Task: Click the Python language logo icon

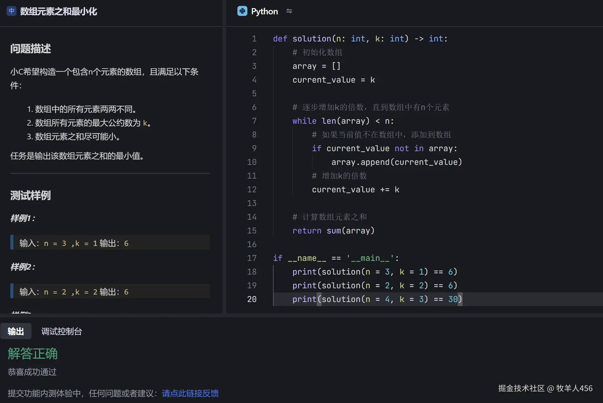Action: [242, 11]
